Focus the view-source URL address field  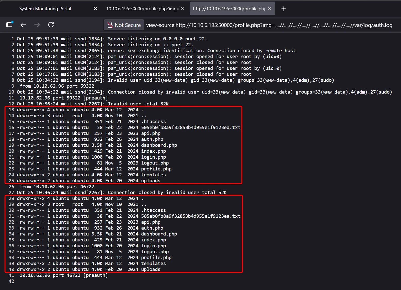tap(269, 25)
